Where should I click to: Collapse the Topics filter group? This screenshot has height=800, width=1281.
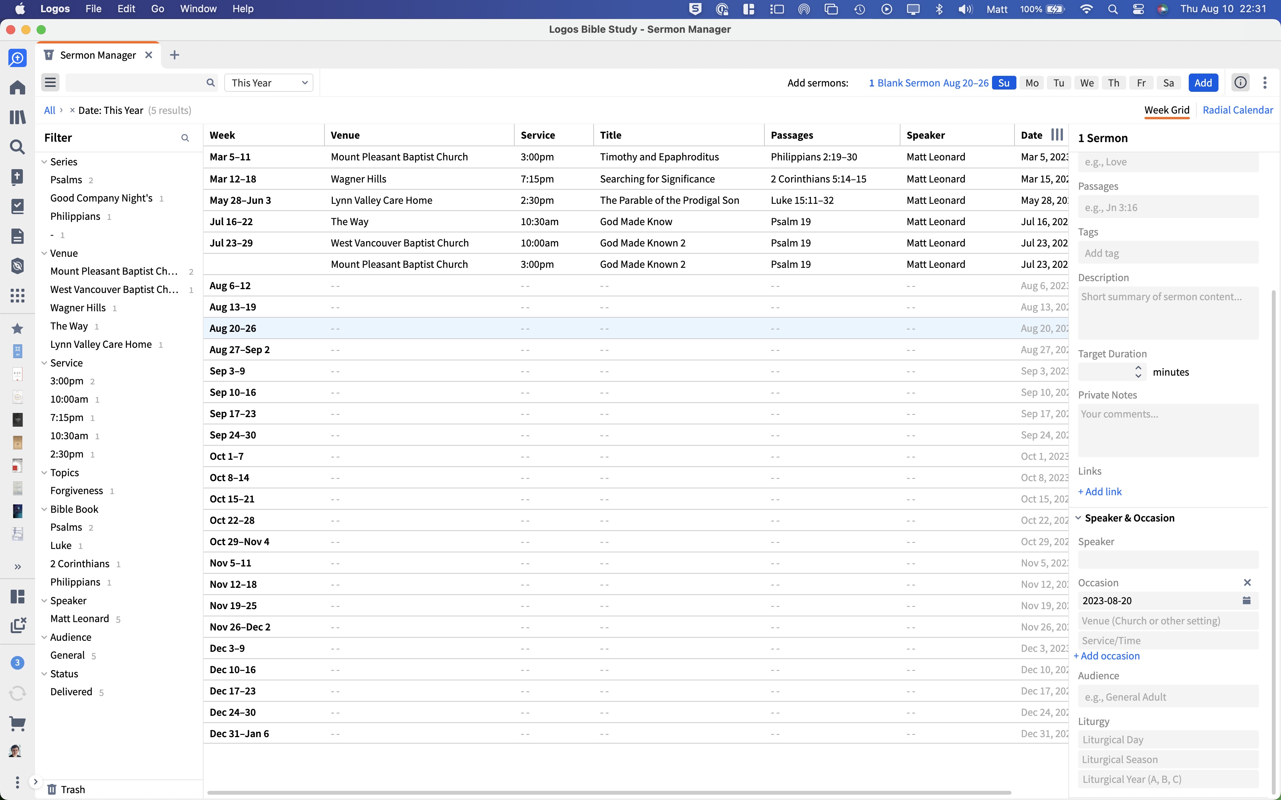[x=44, y=472]
